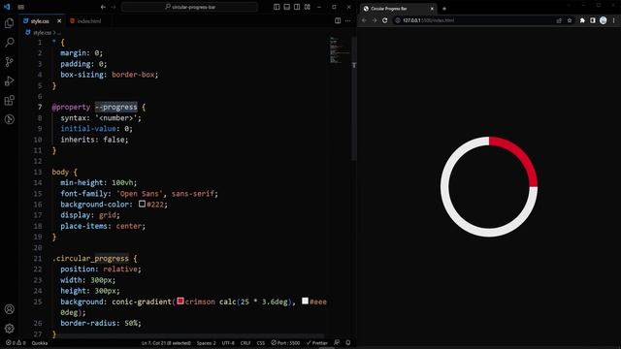The width and height of the screenshot is (621, 349).
Task: Open the crimson color swatch picker
Action: [180, 301]
